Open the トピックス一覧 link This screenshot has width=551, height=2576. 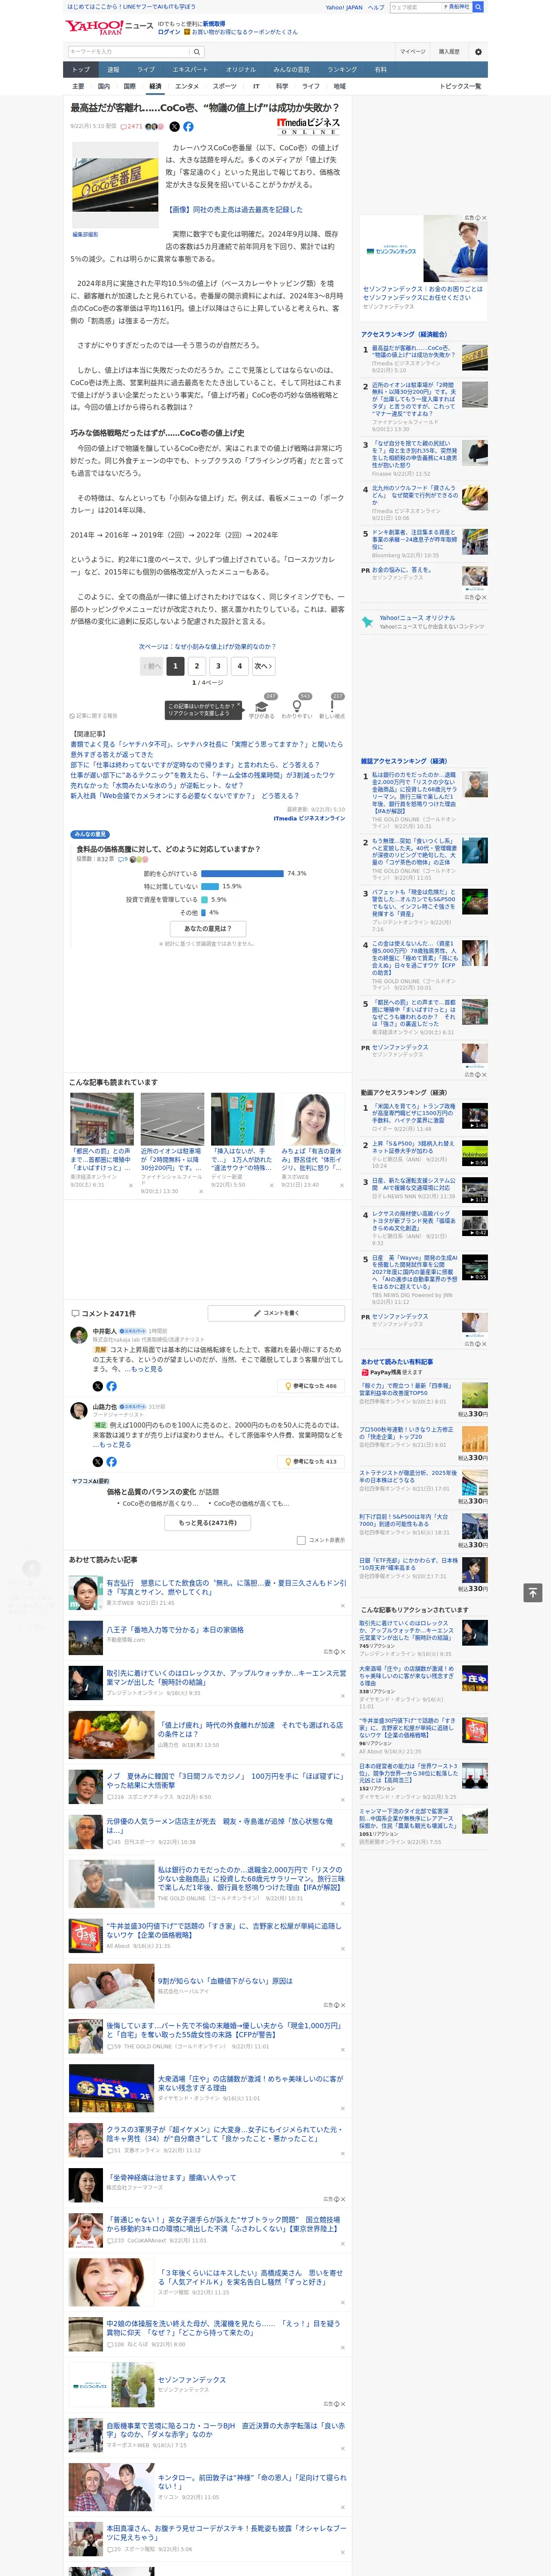(460, 86)
